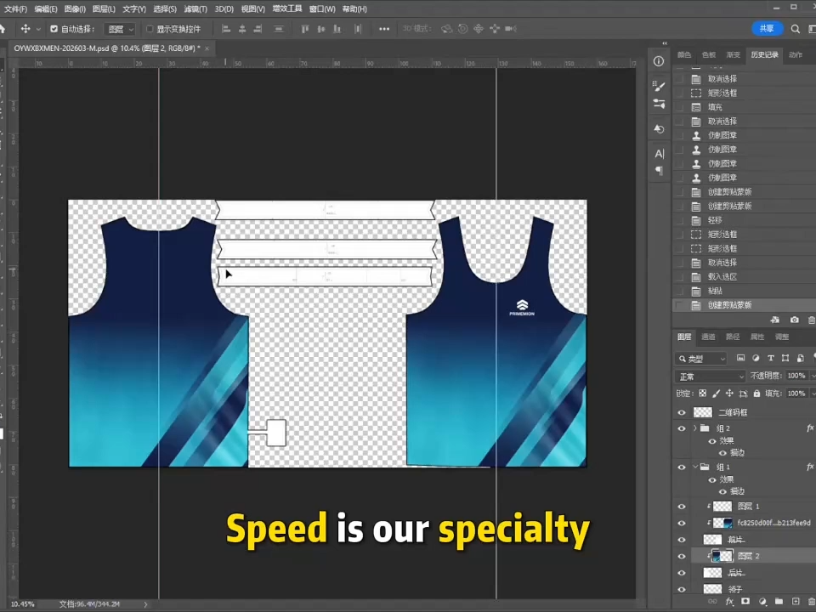Switch to the 通道 tab
The width and height of the screenshot is (816, 612).
[x=707, y=337]
